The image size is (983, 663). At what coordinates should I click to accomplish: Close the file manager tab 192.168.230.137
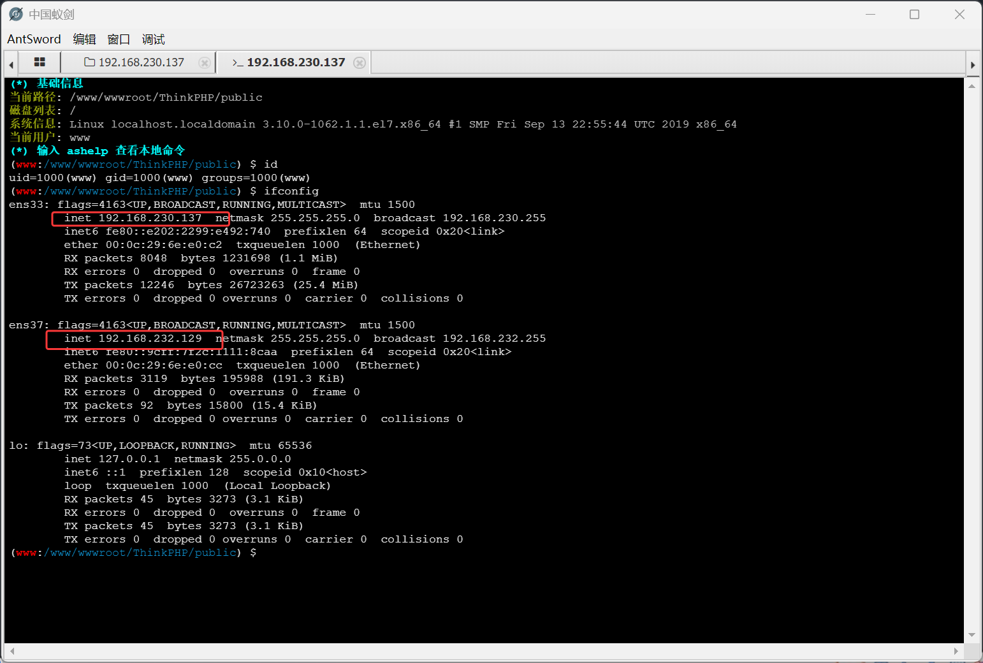205,62
